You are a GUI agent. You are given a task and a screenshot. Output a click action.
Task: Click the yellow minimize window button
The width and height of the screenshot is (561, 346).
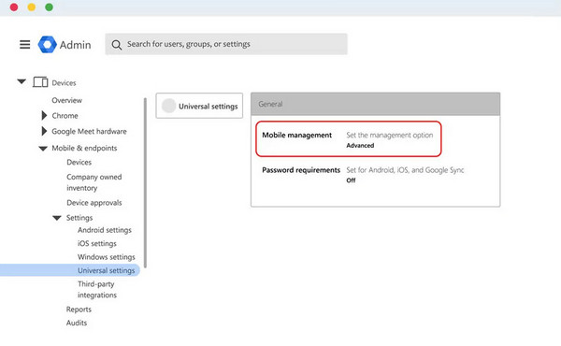pos(32,7)
